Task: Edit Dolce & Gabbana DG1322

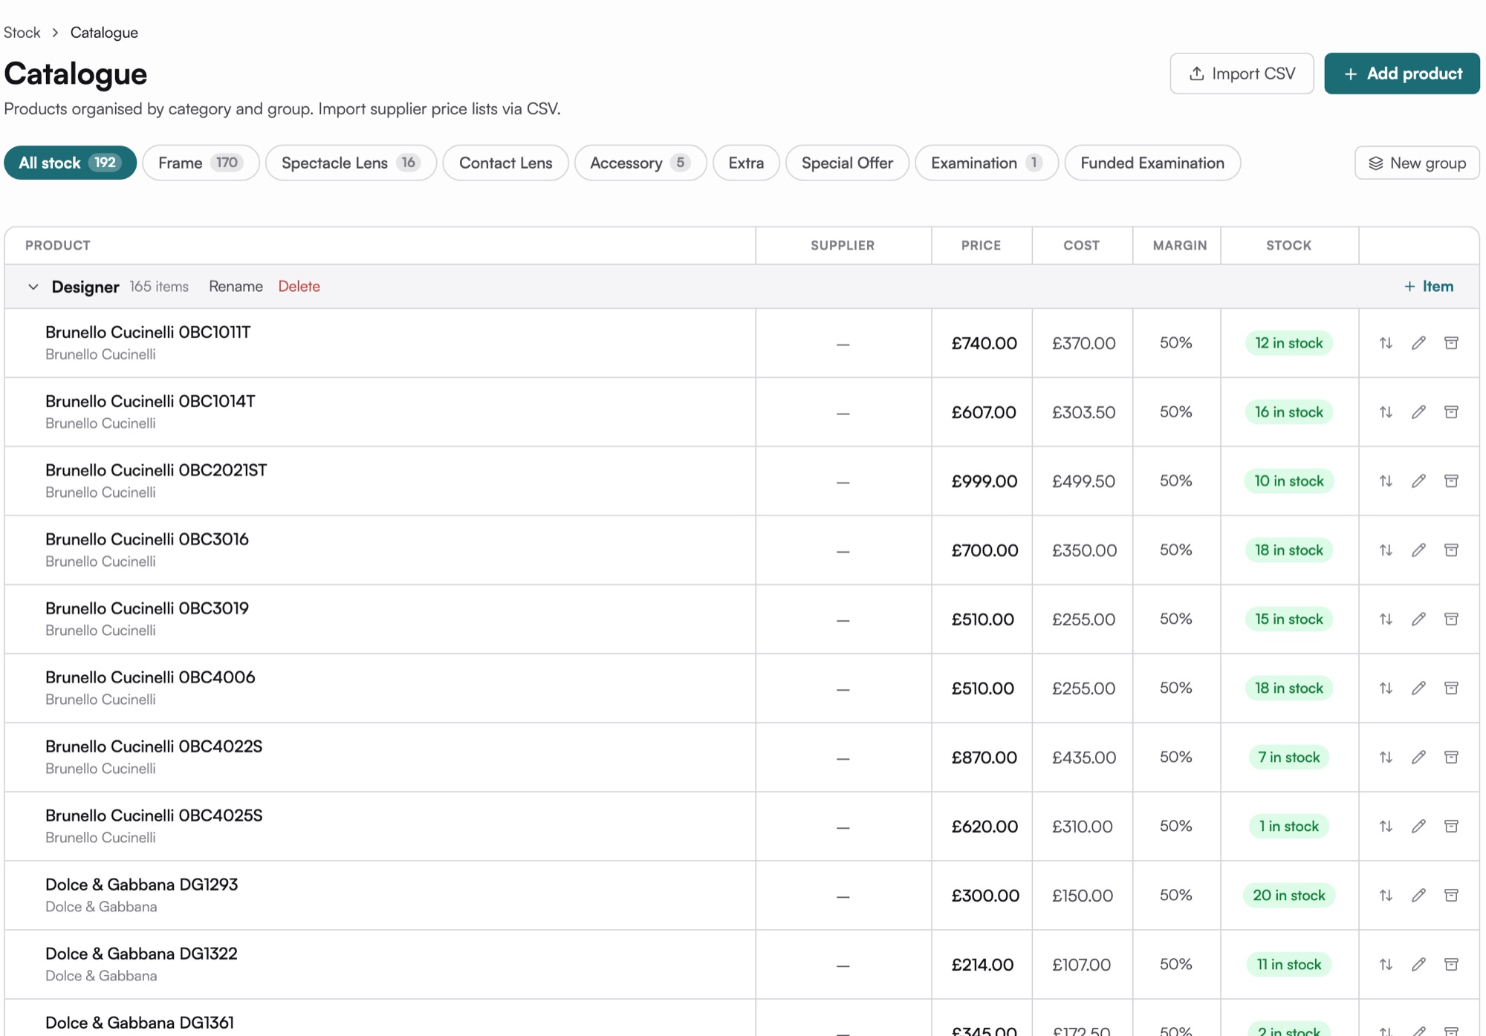Action: click(x=1418, y=965)
